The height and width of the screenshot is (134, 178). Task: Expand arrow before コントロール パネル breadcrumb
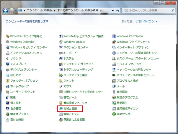[x=24, y=11]
